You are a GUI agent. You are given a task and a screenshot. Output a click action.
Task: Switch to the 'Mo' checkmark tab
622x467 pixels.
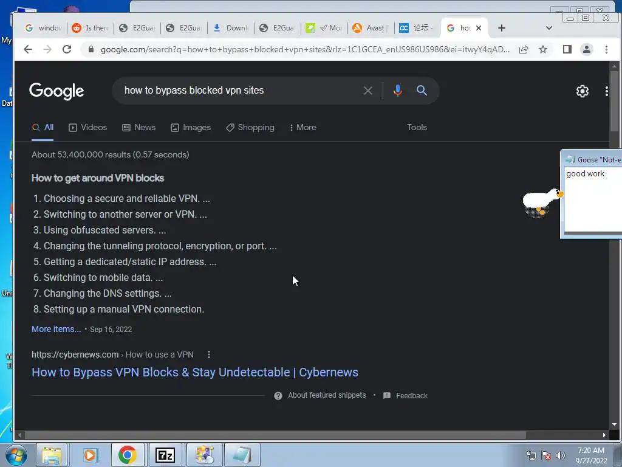[x=324, y=28]
